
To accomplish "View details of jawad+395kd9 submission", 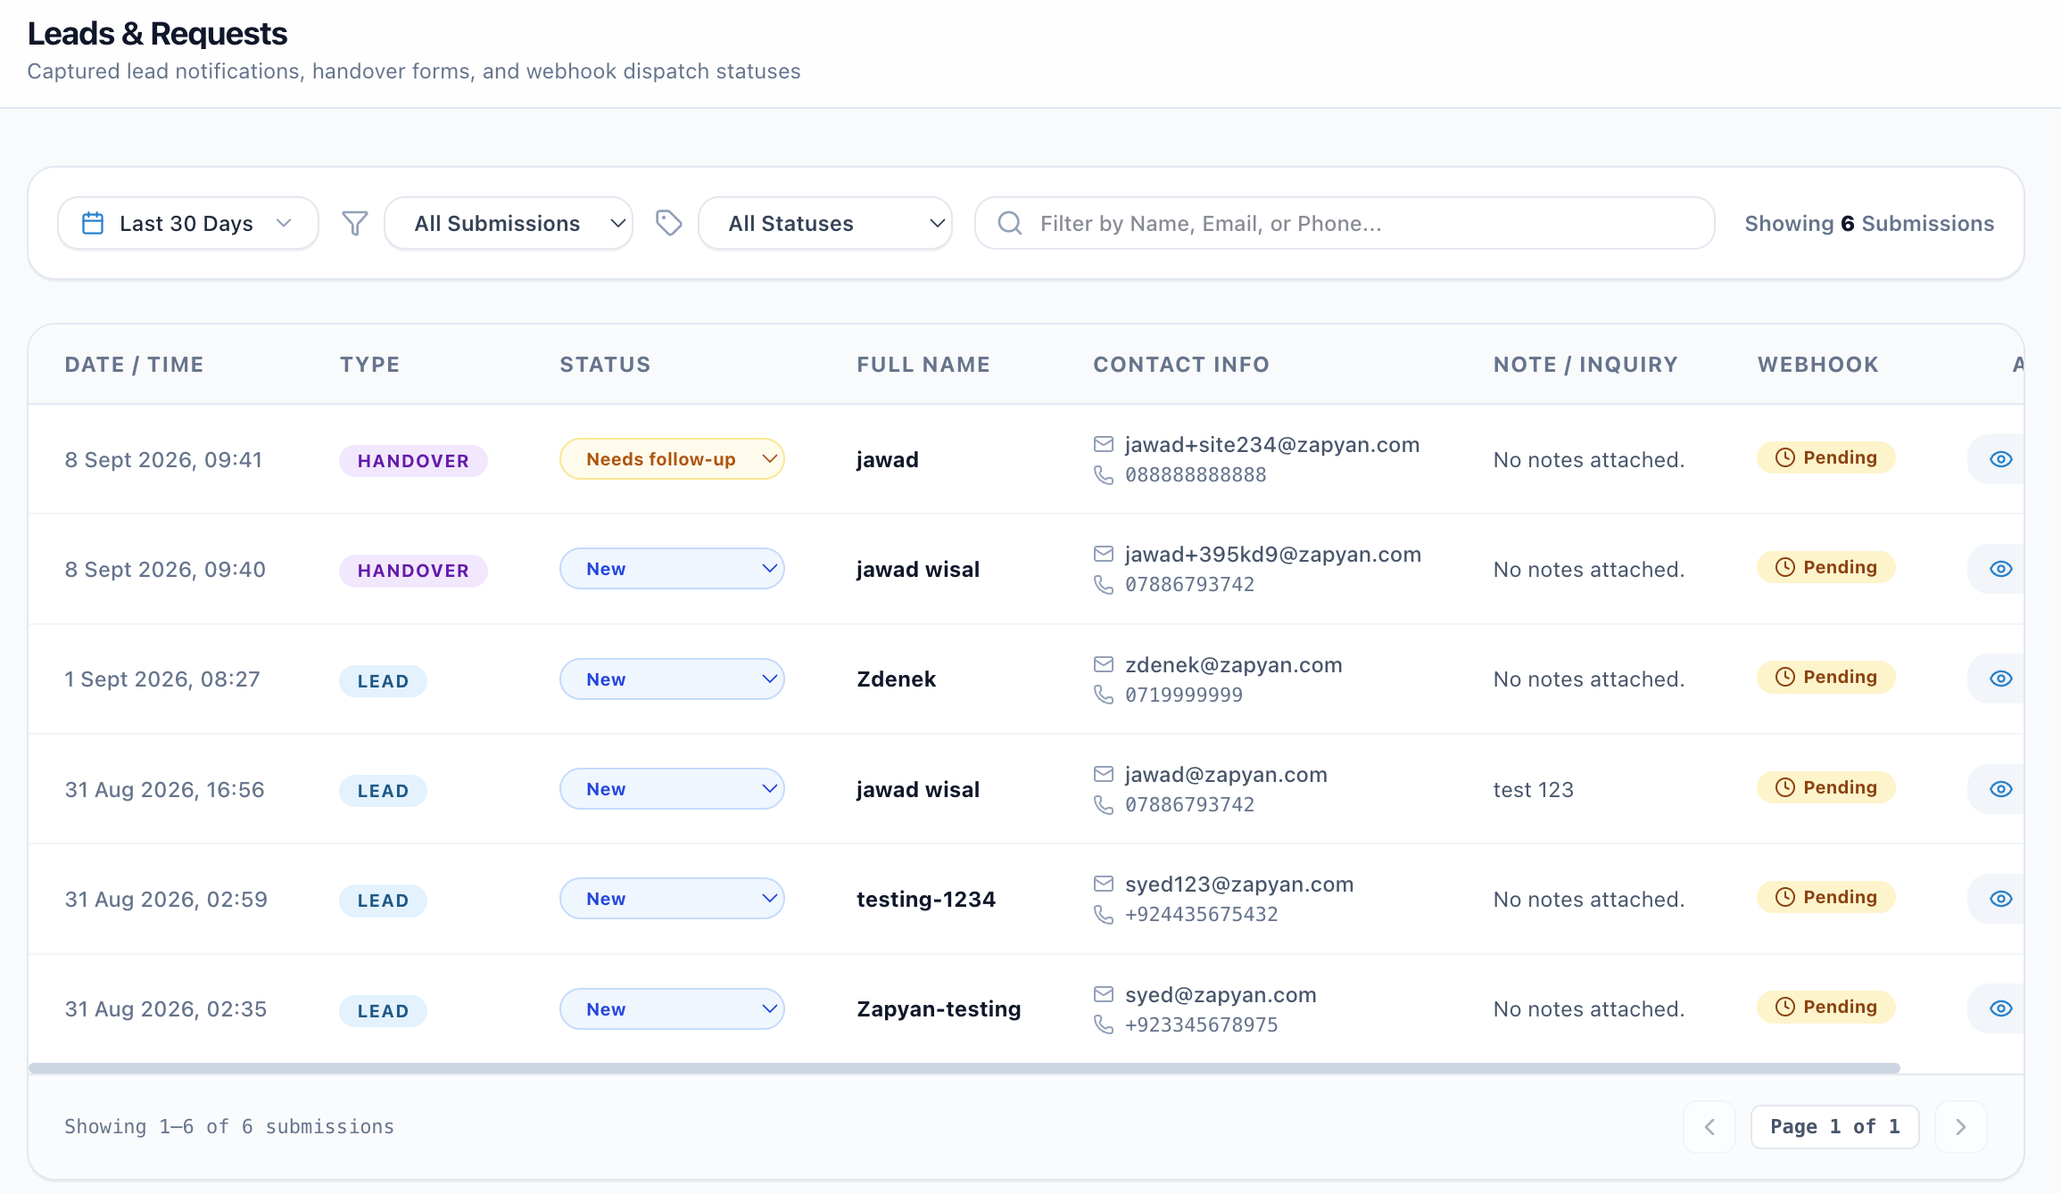I will tap(2000, 569).
